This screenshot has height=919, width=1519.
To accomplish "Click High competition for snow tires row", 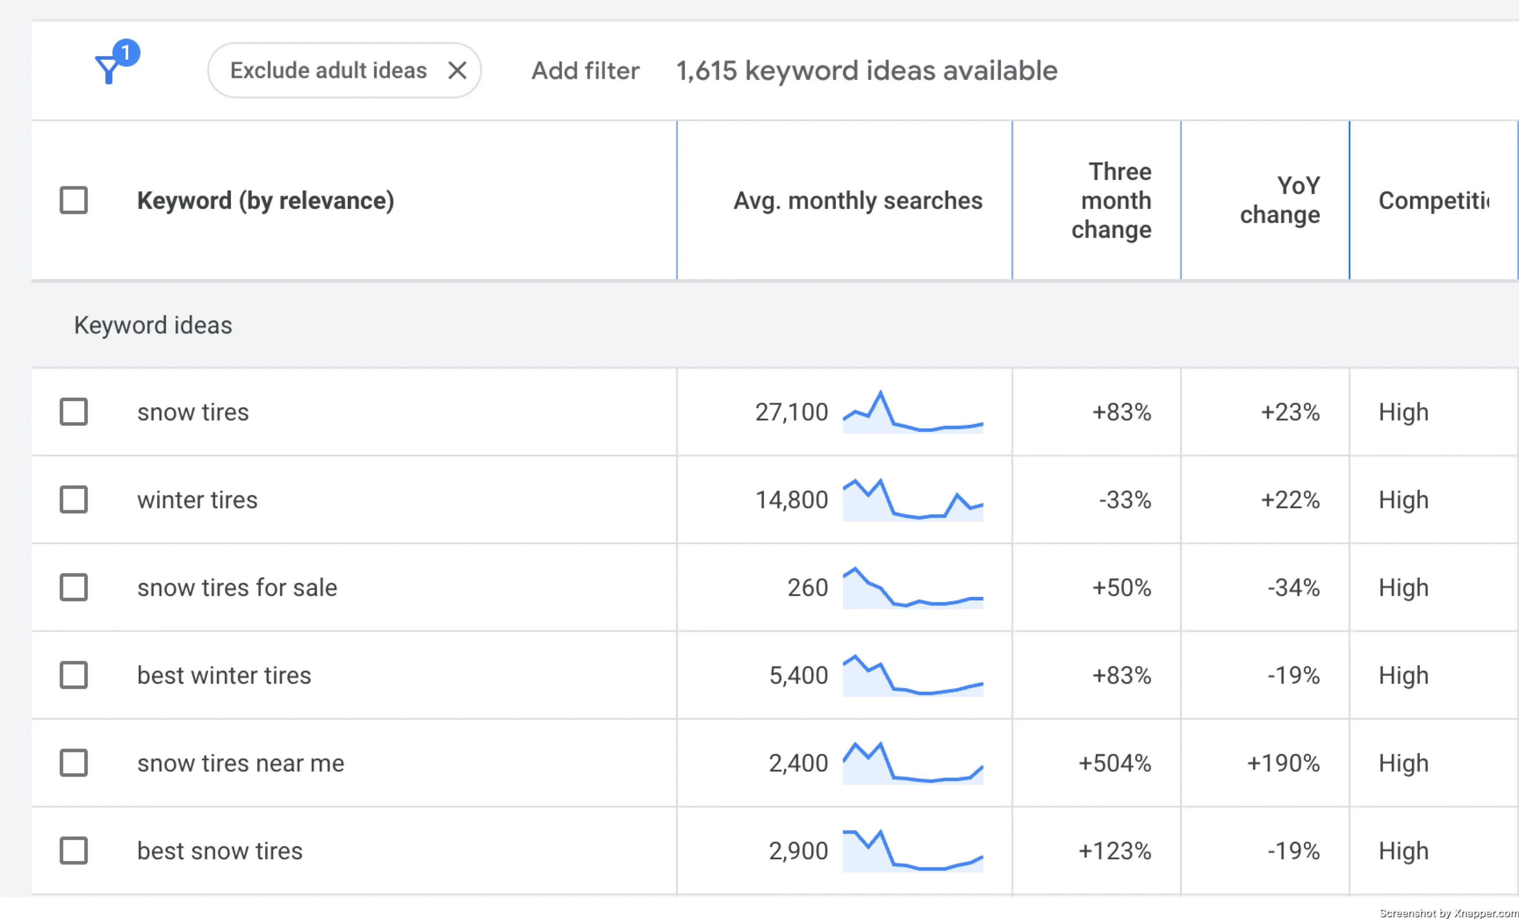I will point(1403,412).
